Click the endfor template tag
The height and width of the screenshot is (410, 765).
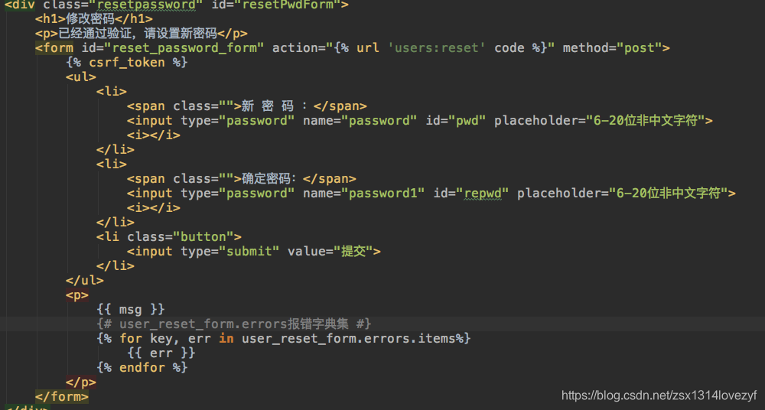point(142,367)
